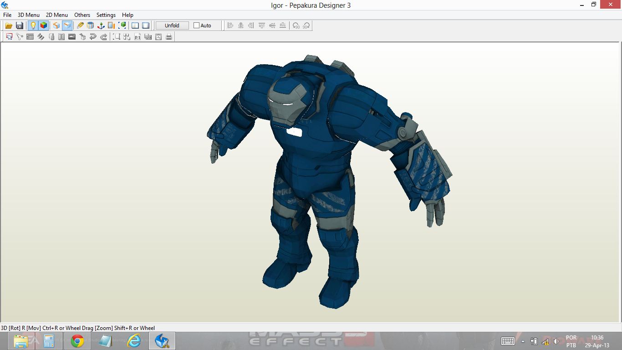
Task: Enable the Auto checkbox
Action: tap(197, 26)
